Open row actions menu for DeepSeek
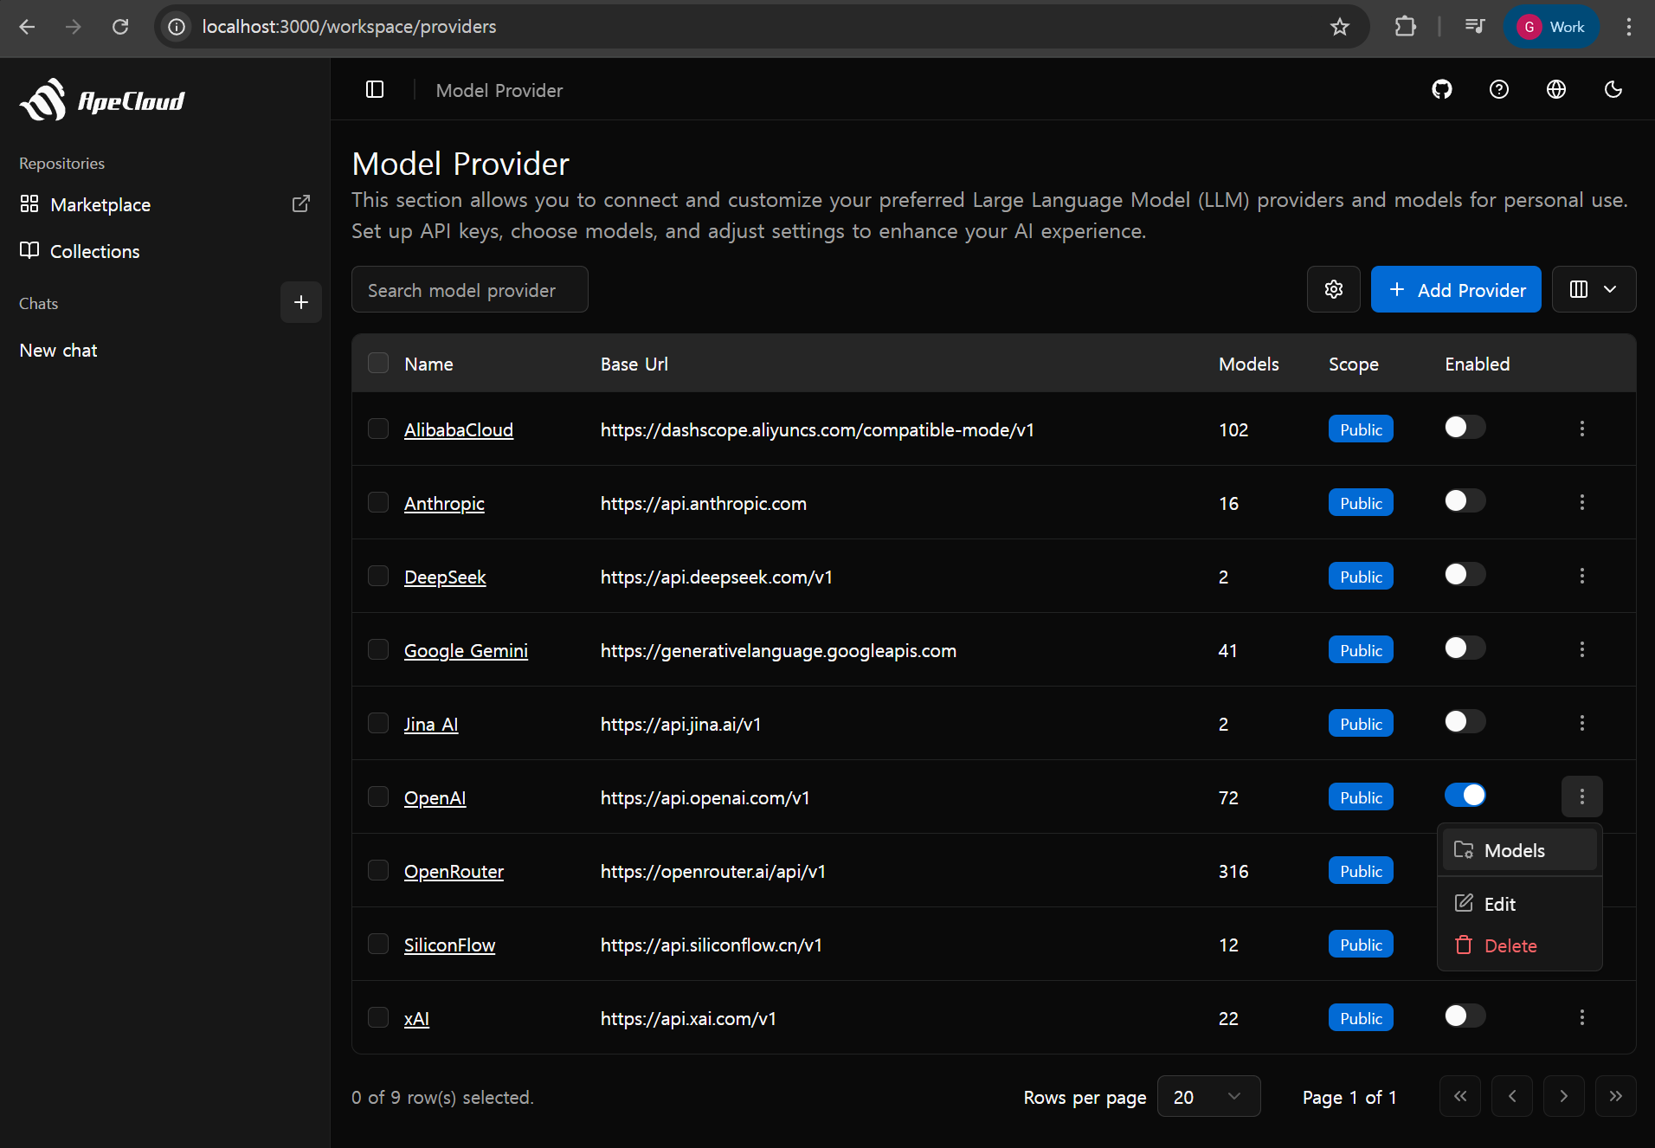The height and width of the screenshot is (1148, 1655). (1582, 576)
